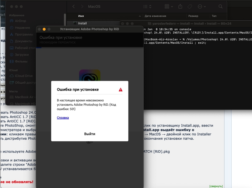Click the Finder share icon
The height and width of the screenshot is (188, 252).
[x=180, y=7]
